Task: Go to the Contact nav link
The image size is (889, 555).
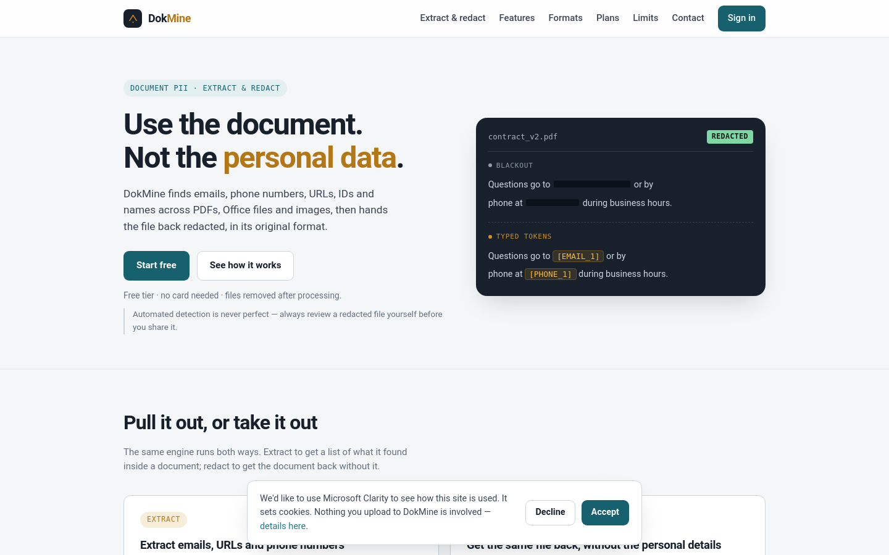Action: (x=688, y=18)
